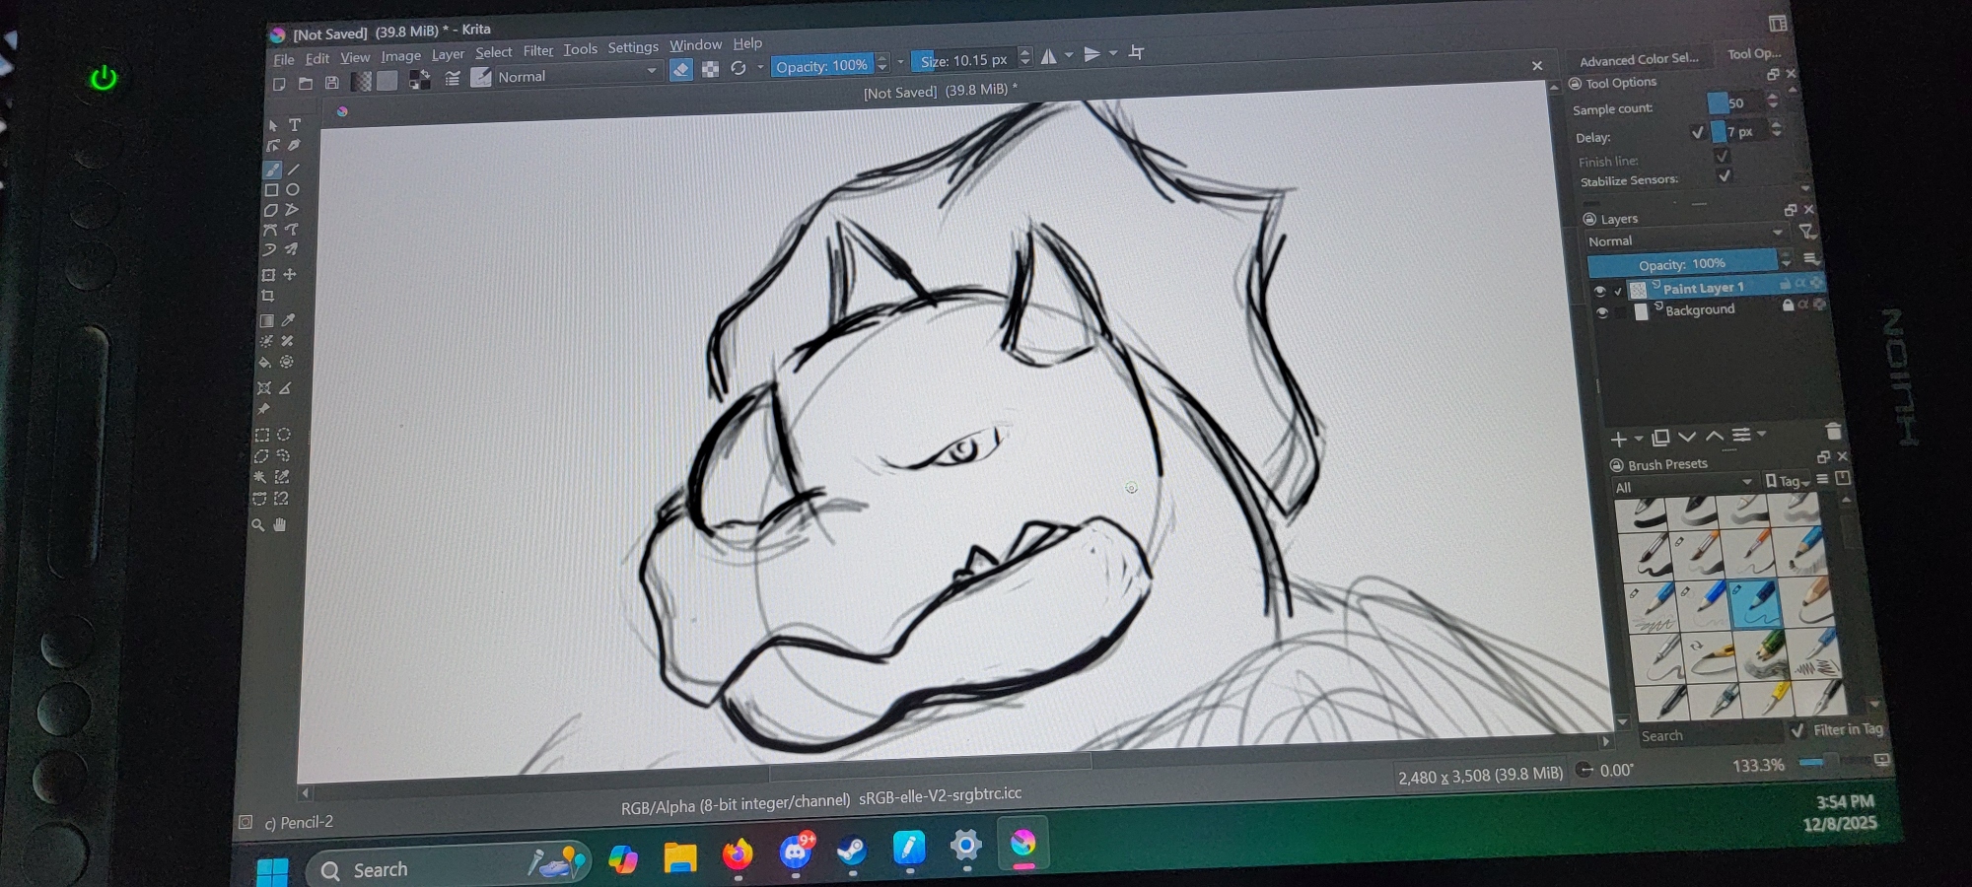Image resolution: width=1972 pixels, height=887 pixels.
Task: Choose the Crop tool
Action: click(x=268, y=296)
